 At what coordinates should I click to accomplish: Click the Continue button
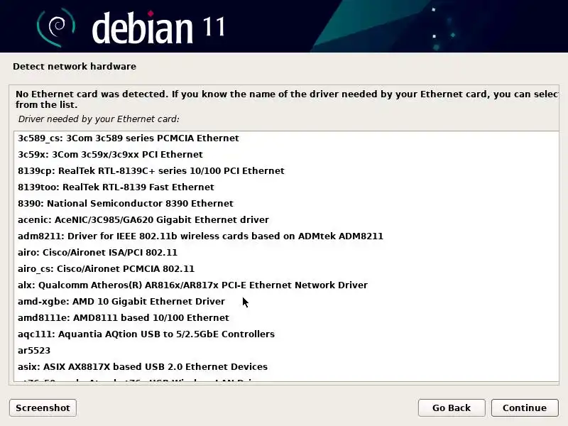click(525, 408)
